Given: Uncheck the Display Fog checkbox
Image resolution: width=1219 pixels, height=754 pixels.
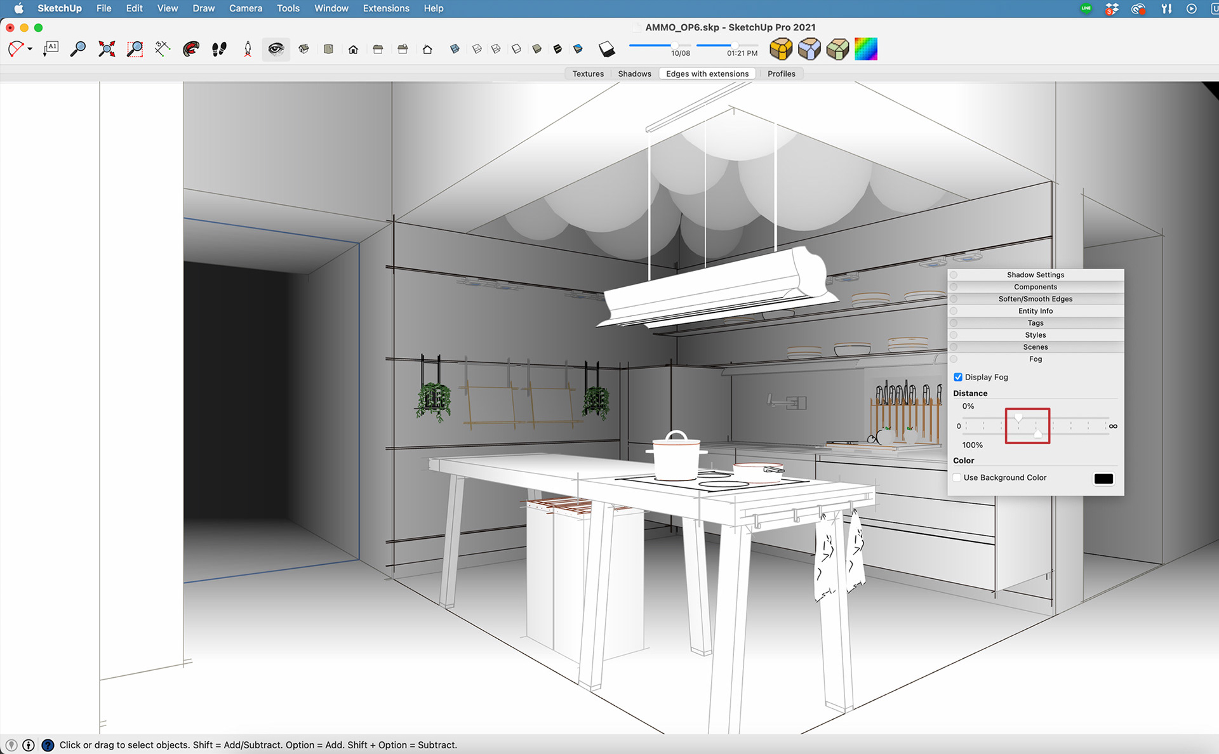Looking at the screenshot, I should (958, 377).
